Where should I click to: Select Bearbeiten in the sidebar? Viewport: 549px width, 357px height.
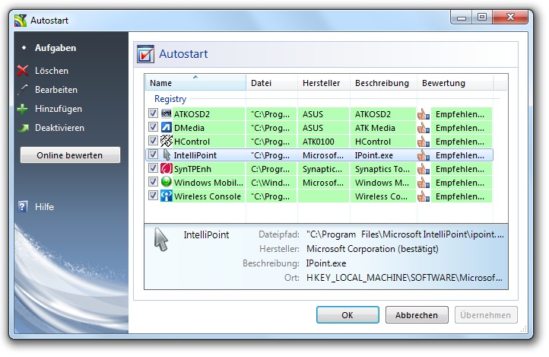(56, 90)
